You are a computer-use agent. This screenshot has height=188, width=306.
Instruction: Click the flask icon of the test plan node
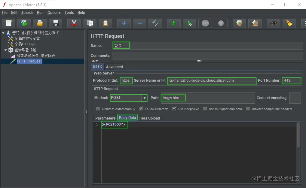click(x=8, y=33)
